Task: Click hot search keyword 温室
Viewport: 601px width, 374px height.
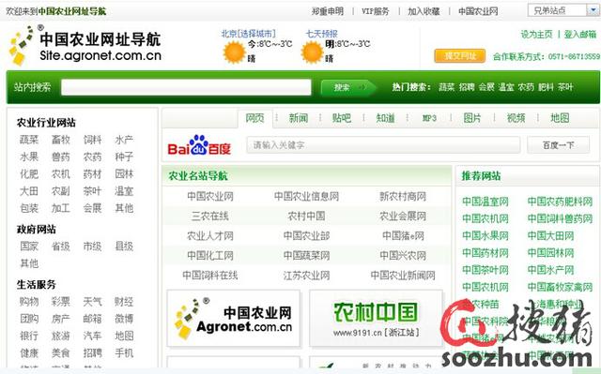Action: [x=506, y=87]
